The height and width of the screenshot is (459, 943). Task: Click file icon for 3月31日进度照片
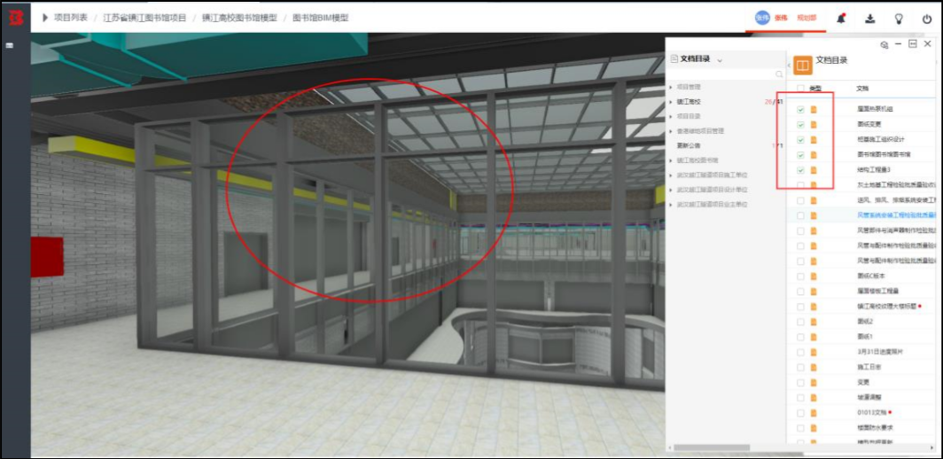(x=814, y=352)
